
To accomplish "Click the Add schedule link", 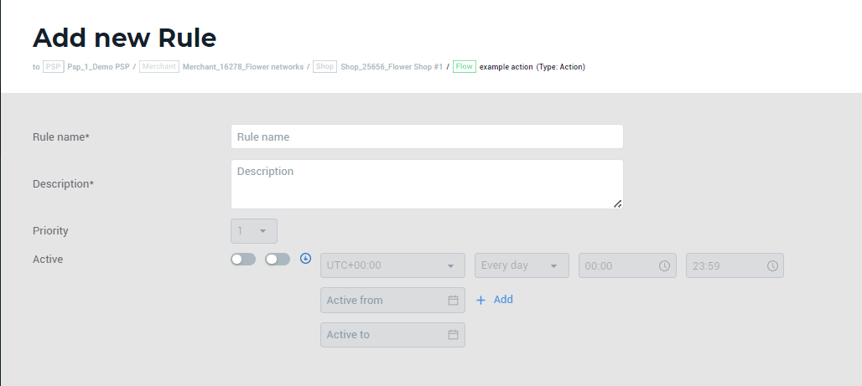I will (x=495, y=300).
